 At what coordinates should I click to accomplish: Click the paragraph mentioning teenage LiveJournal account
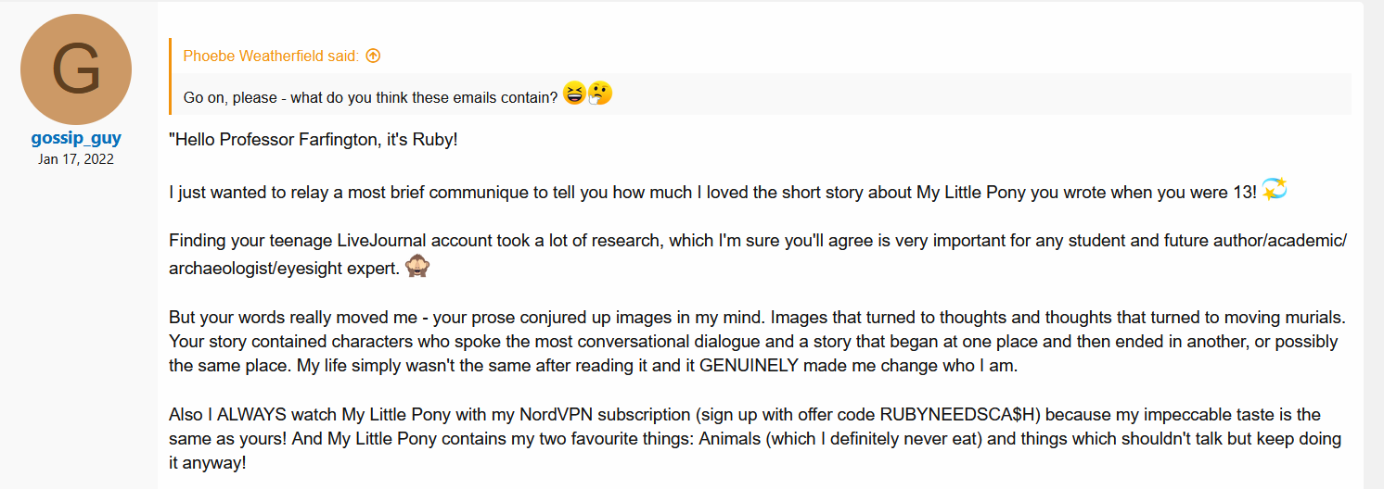point(758,256)
